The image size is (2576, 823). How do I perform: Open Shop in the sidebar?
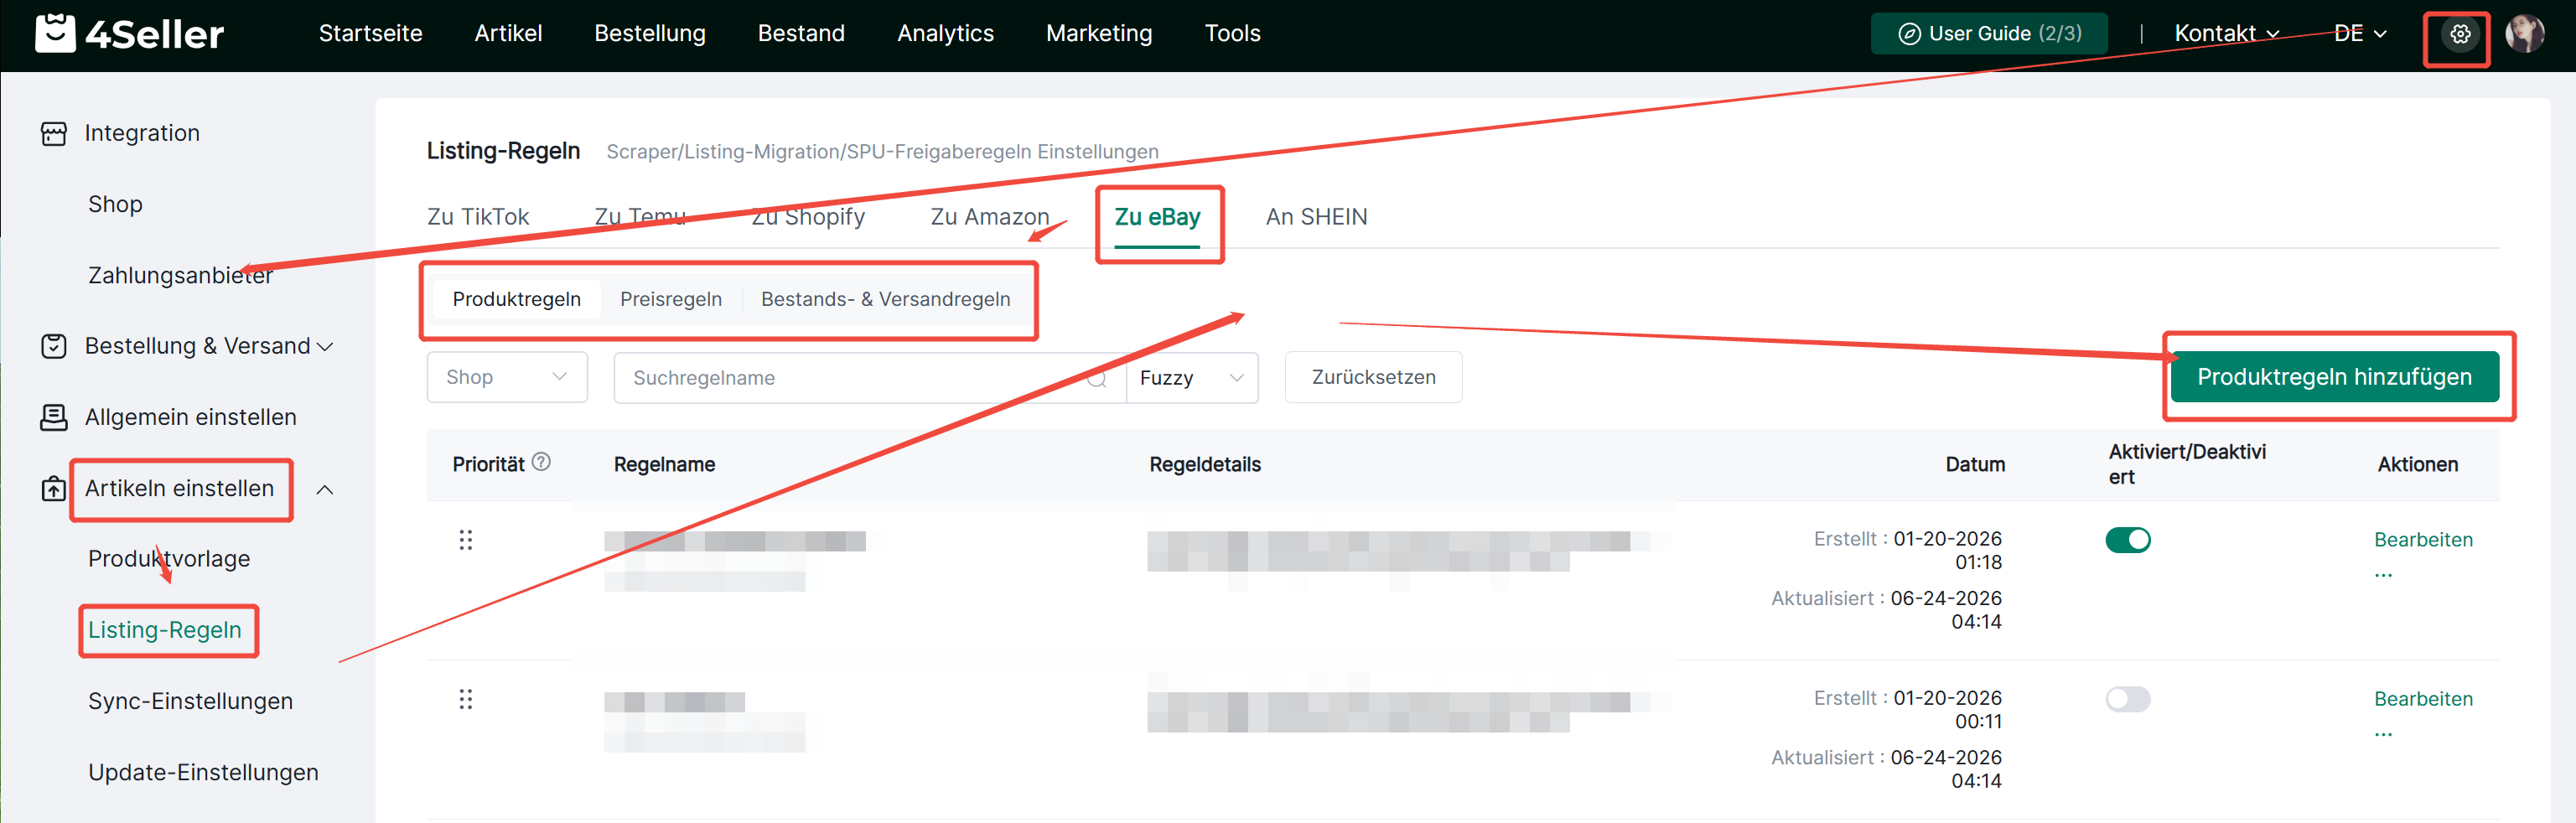[x=115, y=204]
